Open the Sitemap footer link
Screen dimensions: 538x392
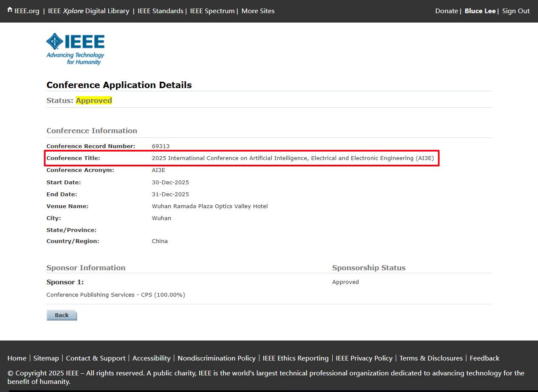[x=46, y=358]
